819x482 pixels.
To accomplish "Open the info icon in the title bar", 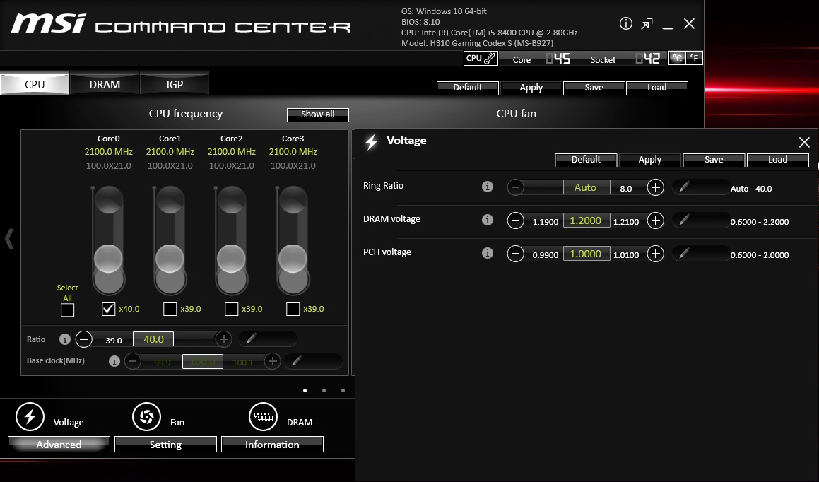I will [x=626, y=23].
